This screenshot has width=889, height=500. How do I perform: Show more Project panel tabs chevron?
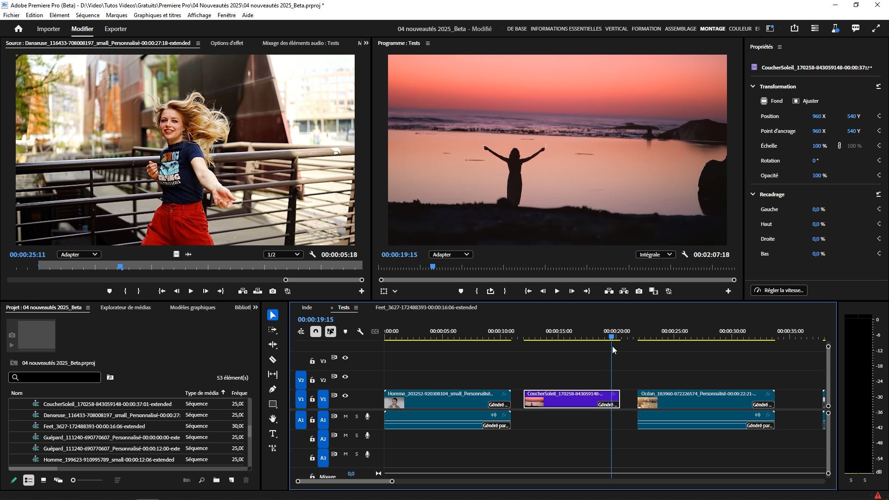click(256, 307)
